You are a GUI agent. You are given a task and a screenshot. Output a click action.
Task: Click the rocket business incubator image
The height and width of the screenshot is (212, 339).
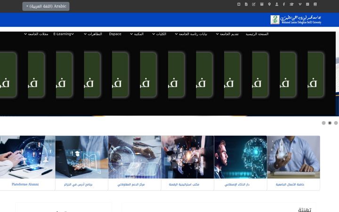(294, 157)
